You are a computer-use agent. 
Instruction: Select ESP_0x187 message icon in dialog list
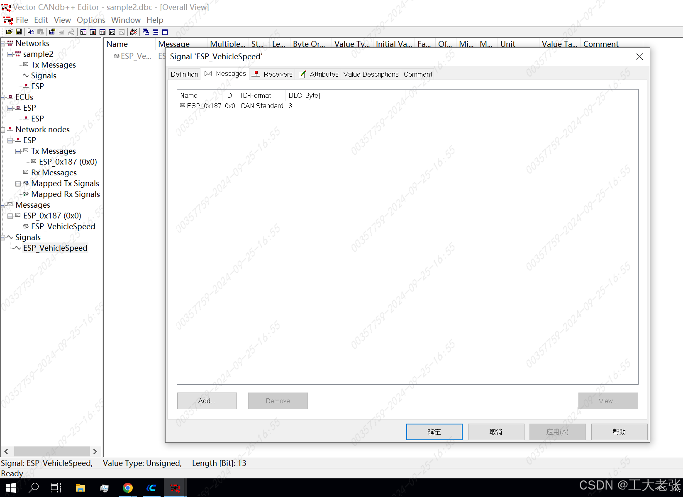click(183, 106)
